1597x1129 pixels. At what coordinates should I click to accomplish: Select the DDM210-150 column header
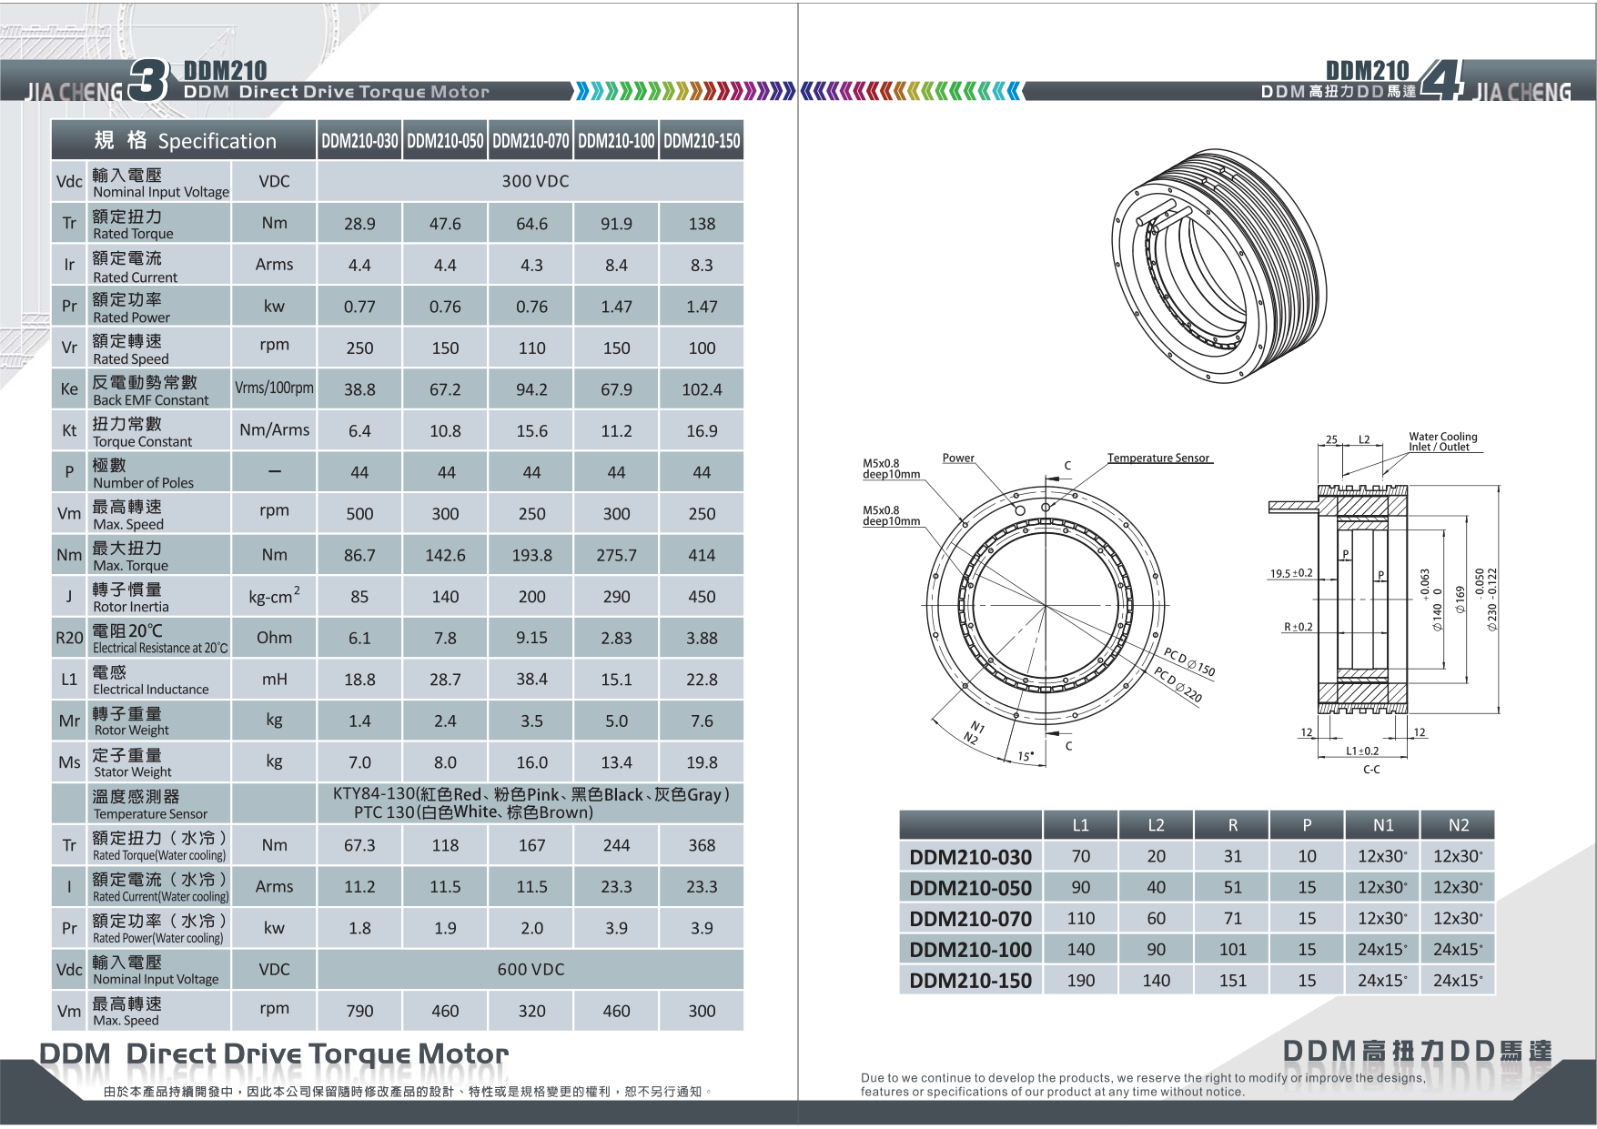[x=702, y=141]
